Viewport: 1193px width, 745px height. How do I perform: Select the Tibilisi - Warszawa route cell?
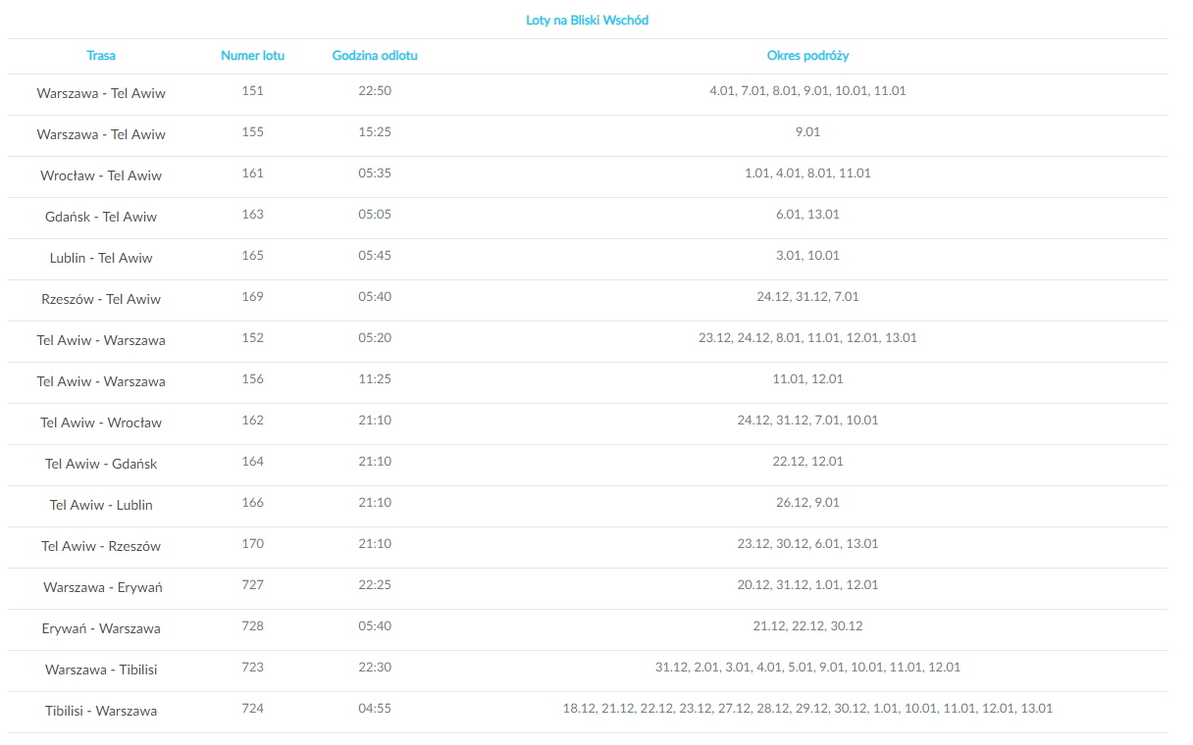(101, 712)
